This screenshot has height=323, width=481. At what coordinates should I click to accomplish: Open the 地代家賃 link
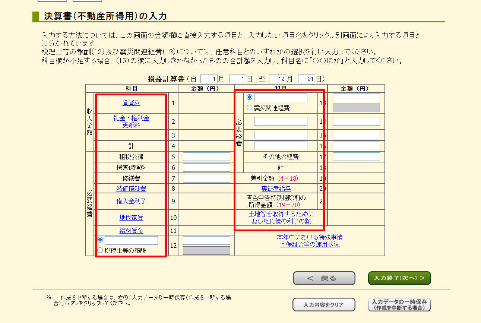(x=131, y=218)
